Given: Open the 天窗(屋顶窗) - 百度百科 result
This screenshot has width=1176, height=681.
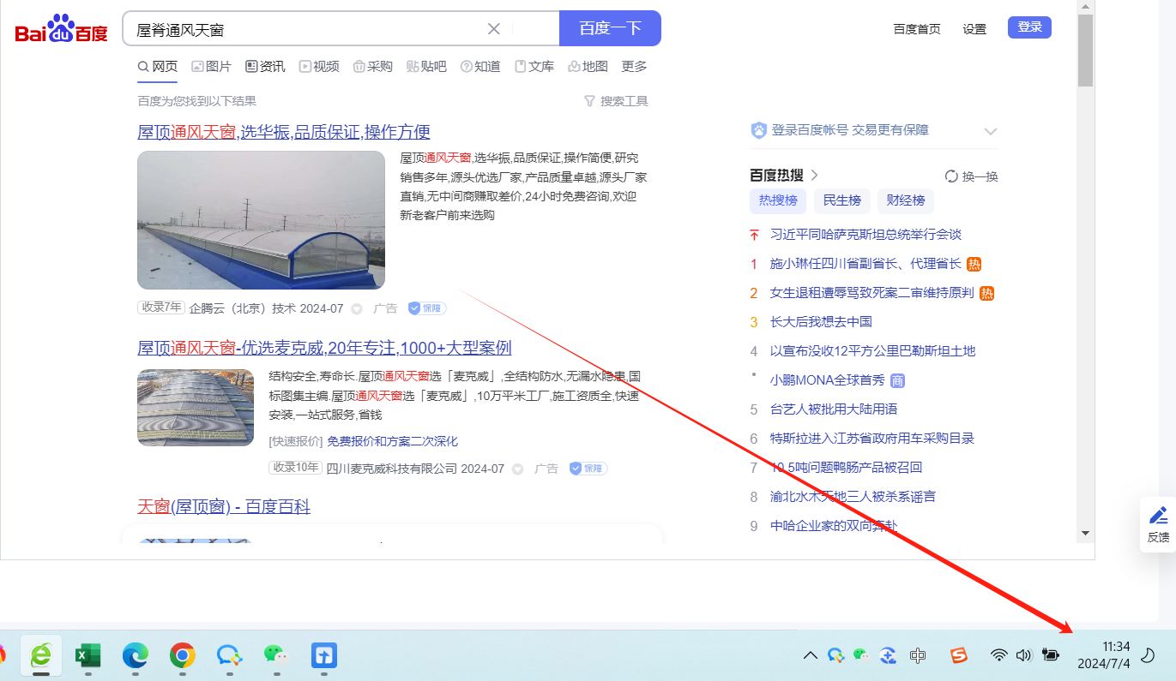Looking at the screenshot, I should pos(224,506).
